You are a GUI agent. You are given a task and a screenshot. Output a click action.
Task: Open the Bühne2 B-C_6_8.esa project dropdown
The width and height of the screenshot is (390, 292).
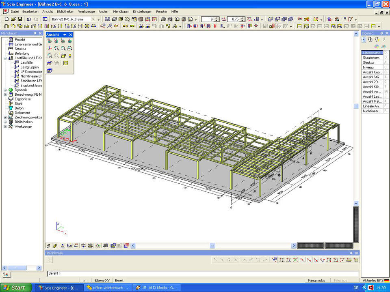click(x=93, y=19)
